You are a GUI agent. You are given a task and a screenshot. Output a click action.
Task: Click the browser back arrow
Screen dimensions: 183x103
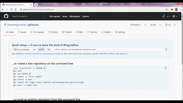pos(3,9)
